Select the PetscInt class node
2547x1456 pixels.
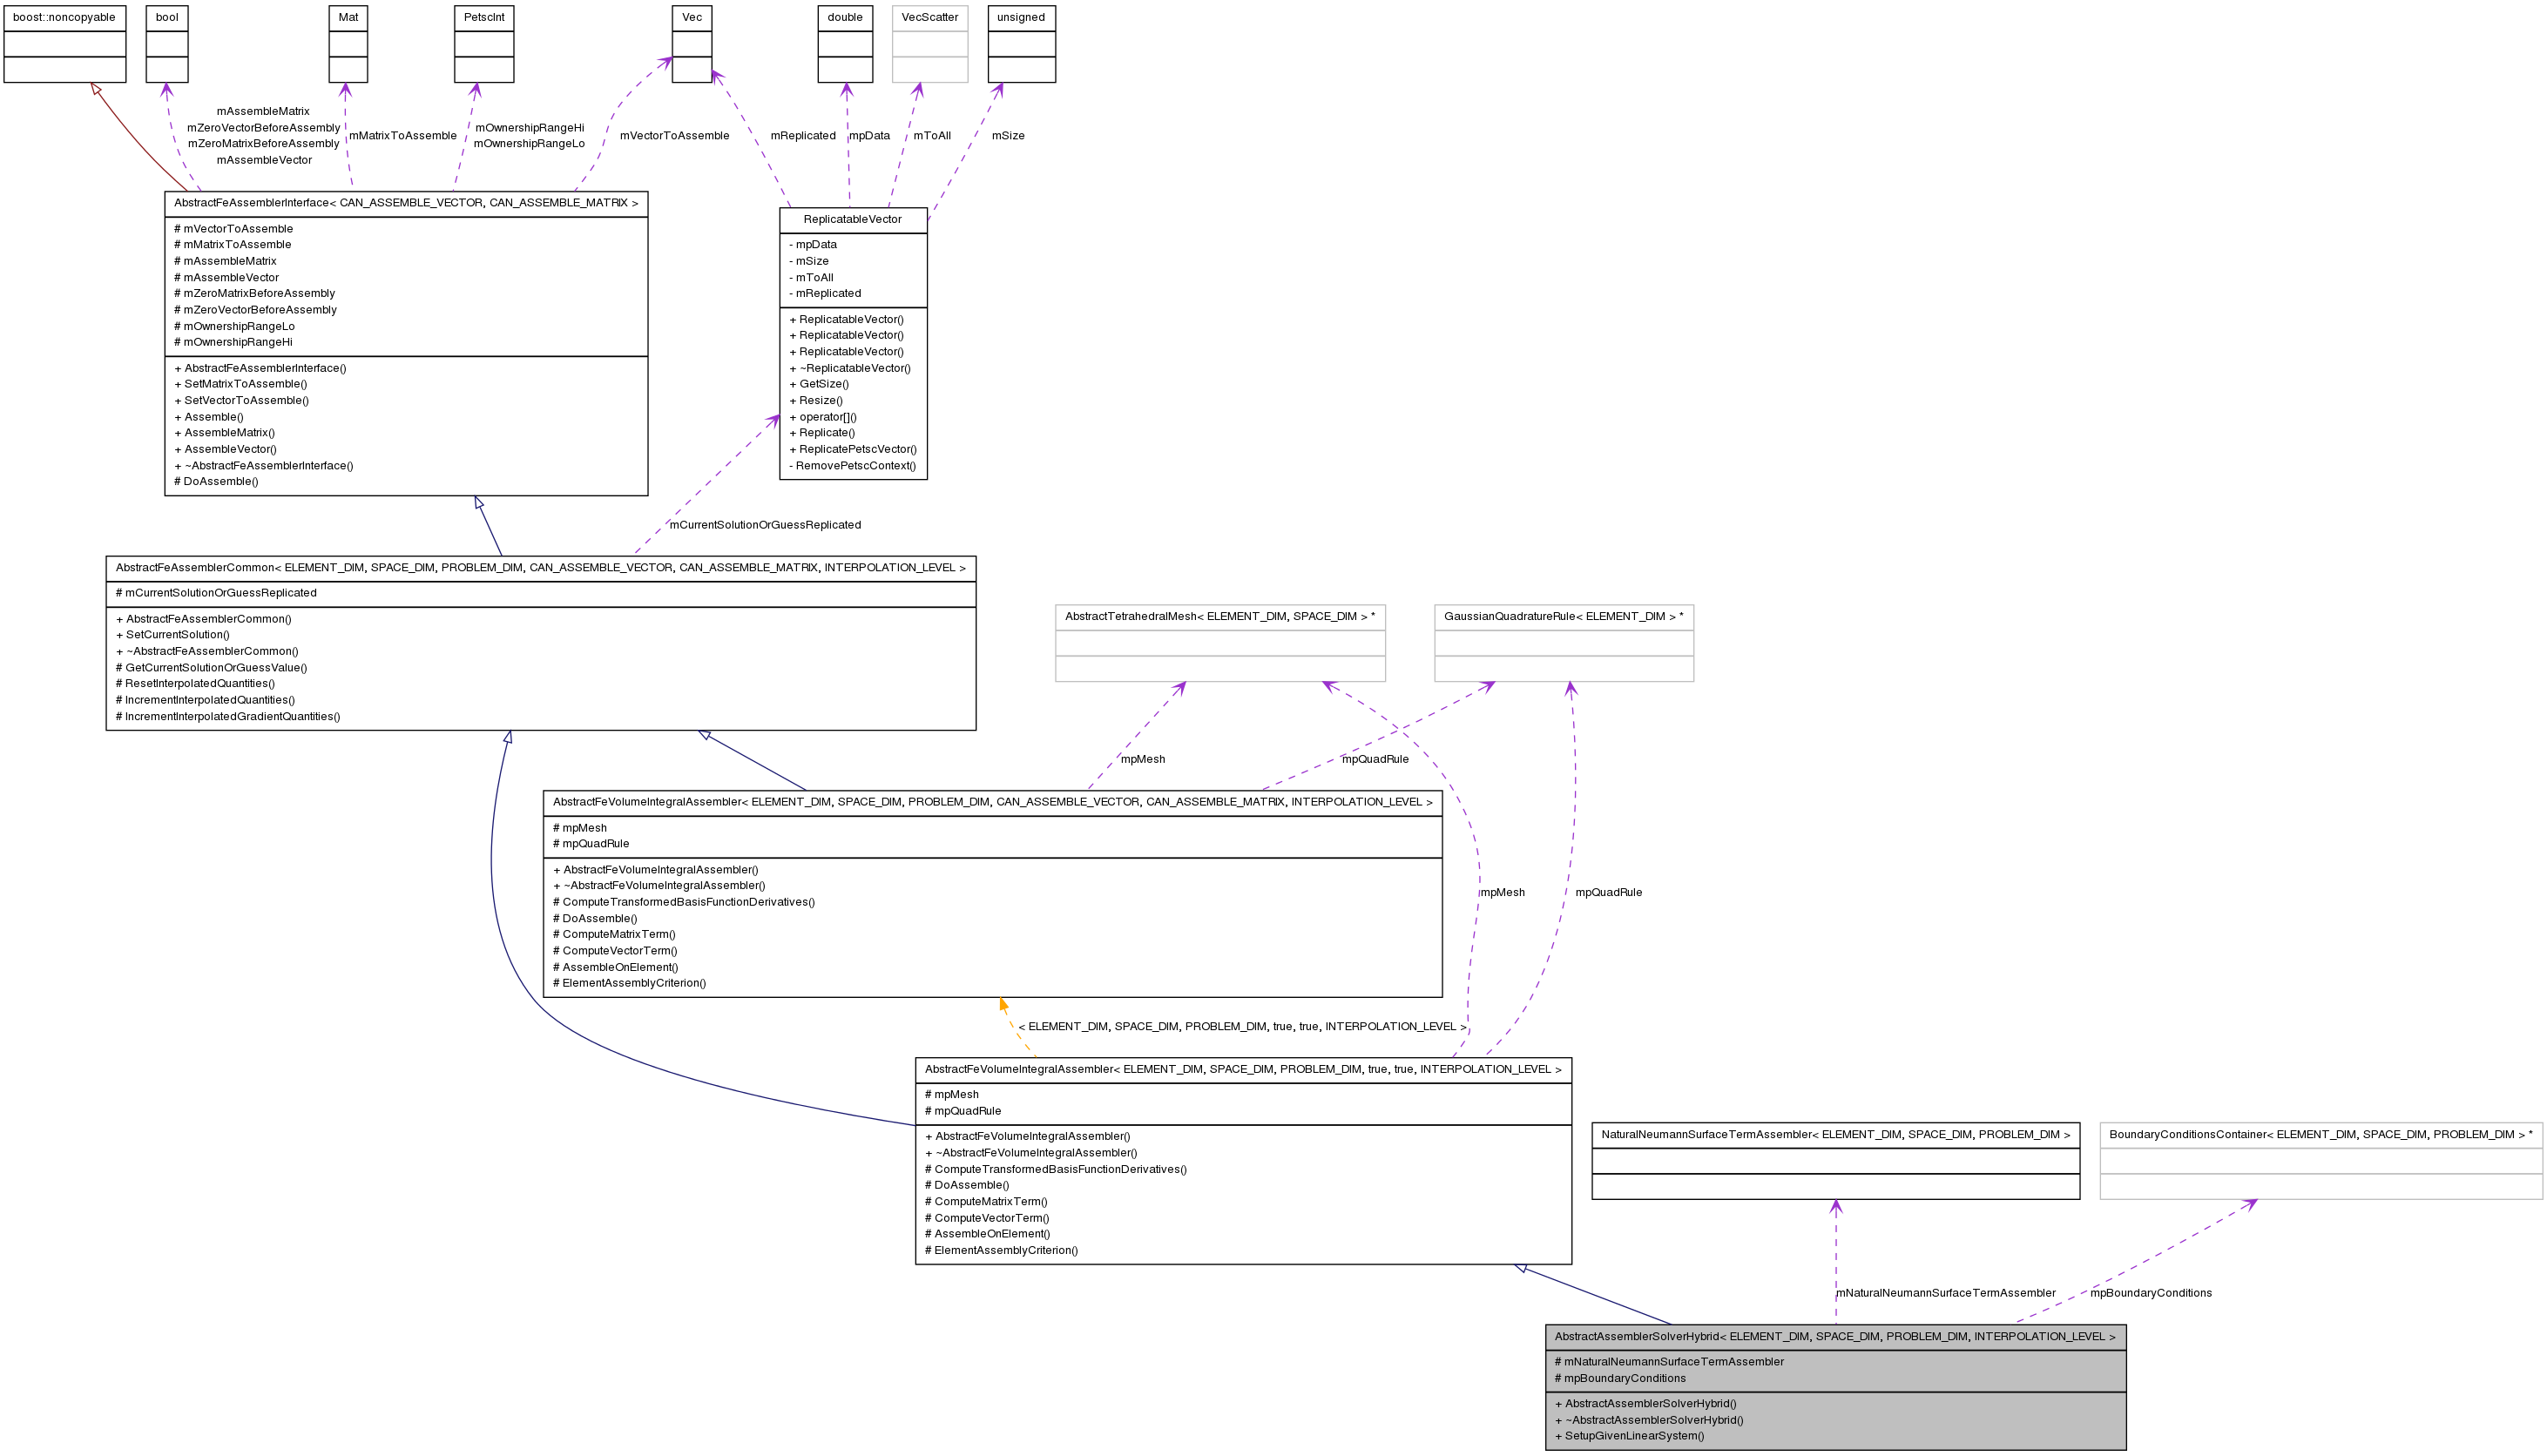[x=484, y=45]
